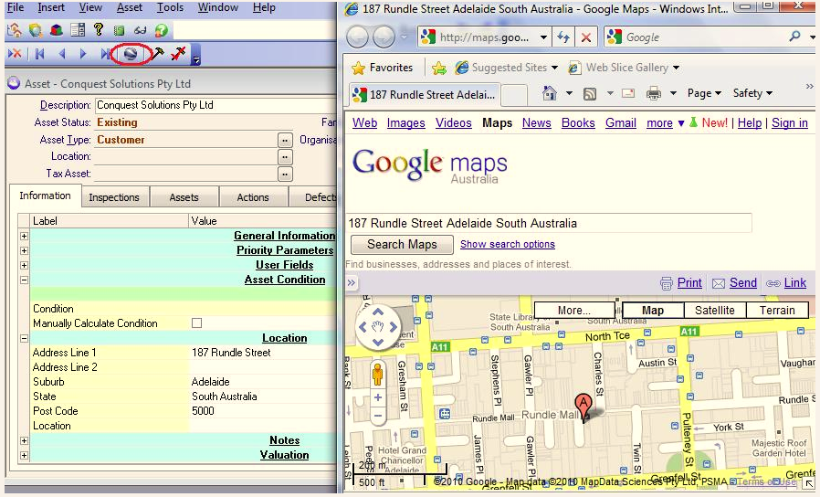Open browser address bar dropdown arrow
820x497 pixels.
[x=543, y=37]
